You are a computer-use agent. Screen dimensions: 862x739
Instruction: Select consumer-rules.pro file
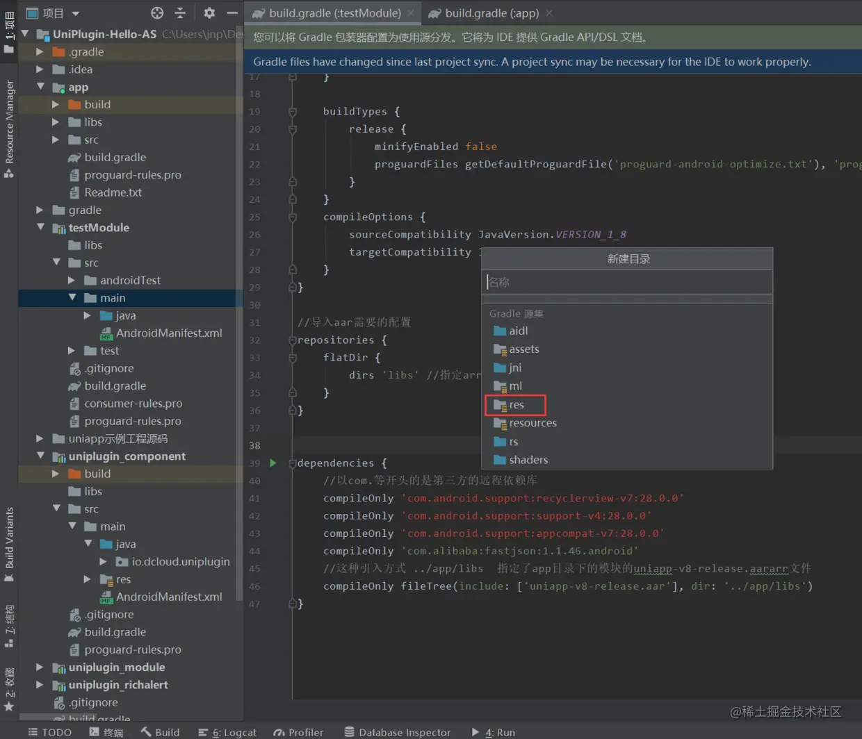click(126, 403)
